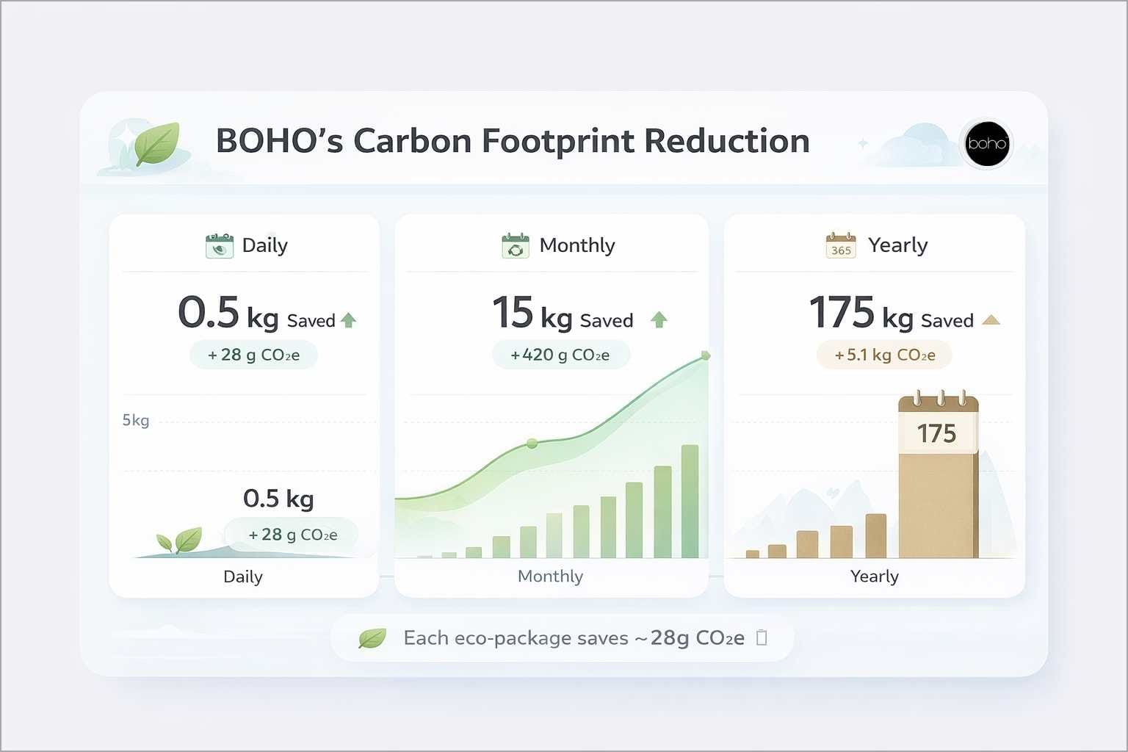Click the tallest green bar in Monthly chart
The width and height of the screenshot is (1128, 752).
pos(690,502)
